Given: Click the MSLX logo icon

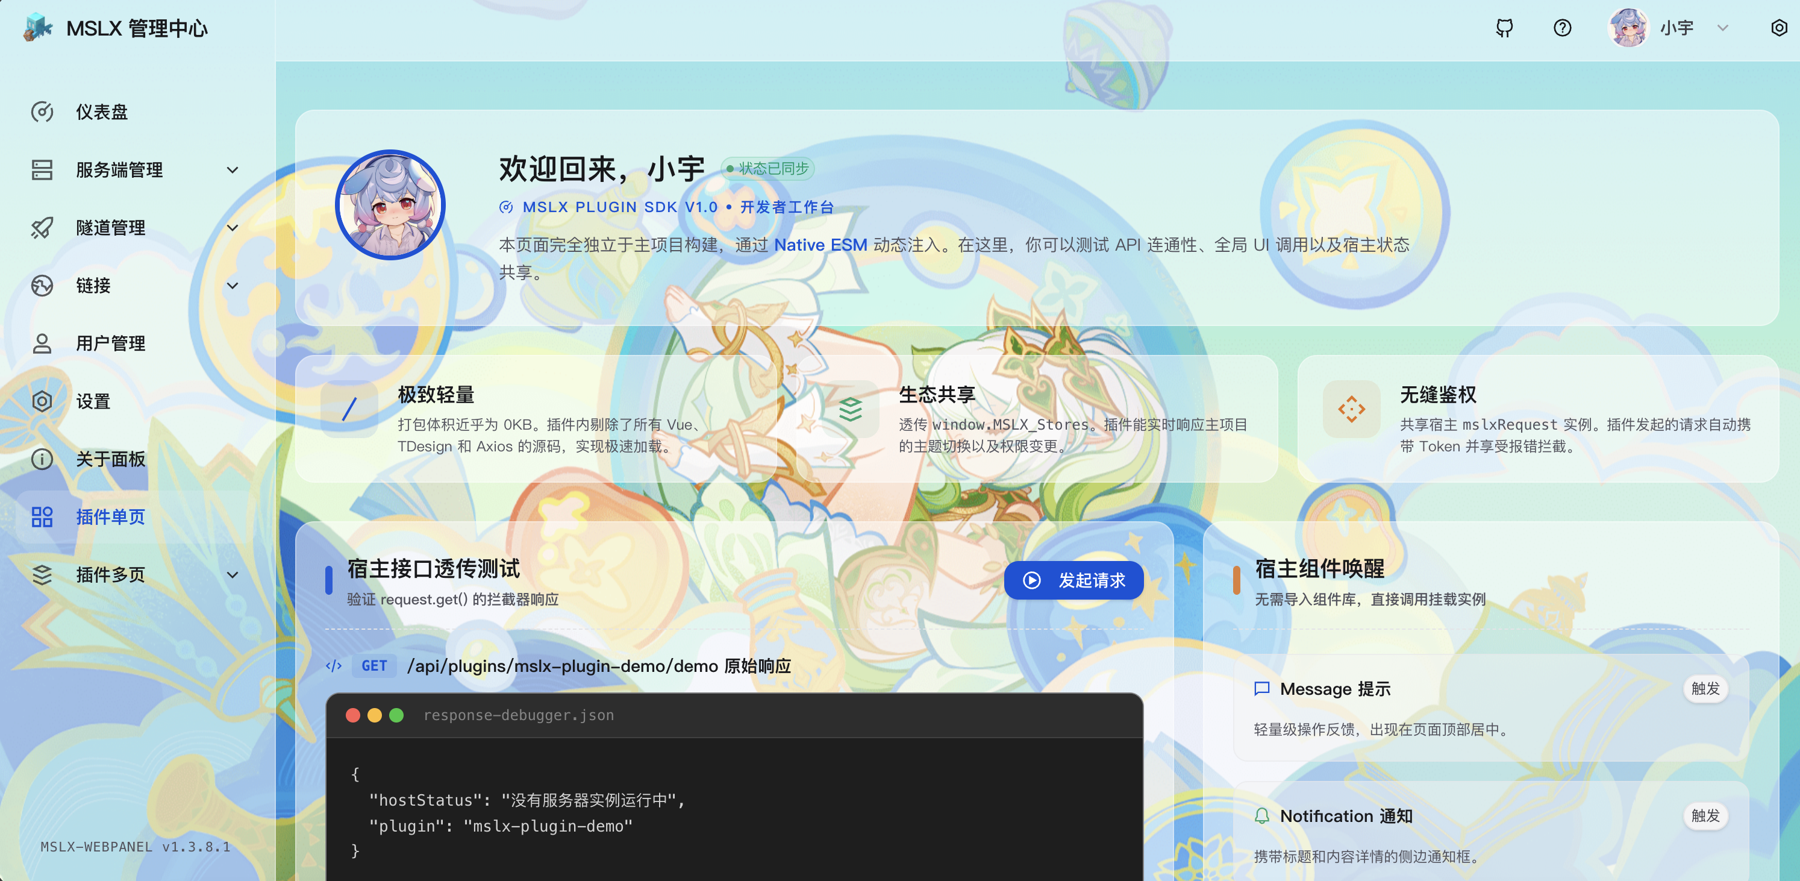Looking at the screenshot, I should click(38, 28).
